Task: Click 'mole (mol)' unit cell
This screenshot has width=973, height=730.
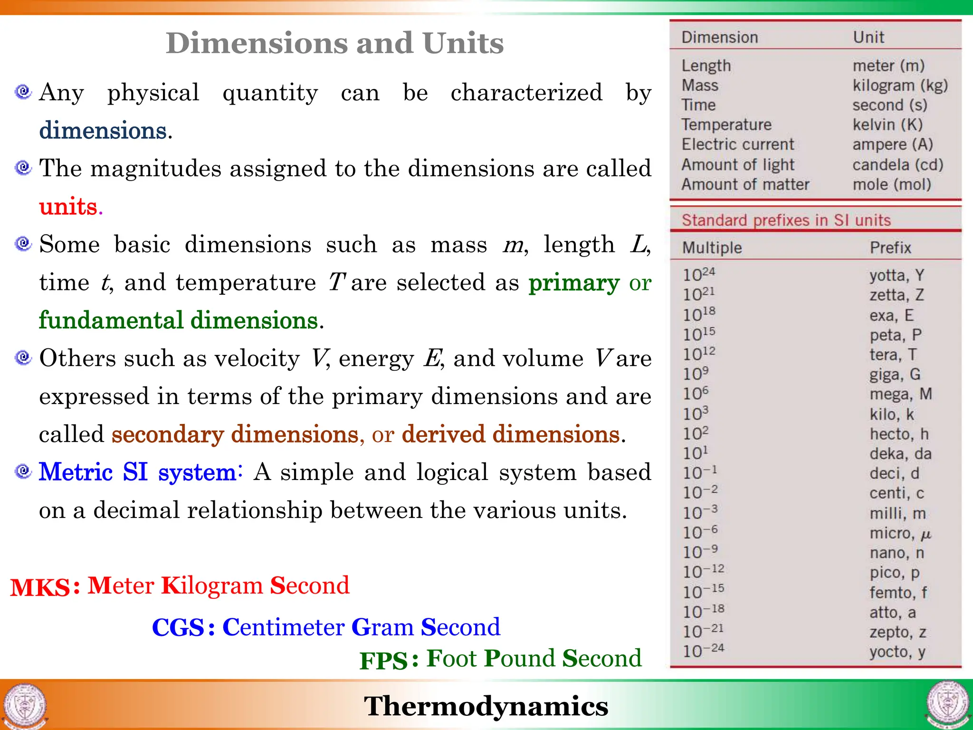Action: 892,184
